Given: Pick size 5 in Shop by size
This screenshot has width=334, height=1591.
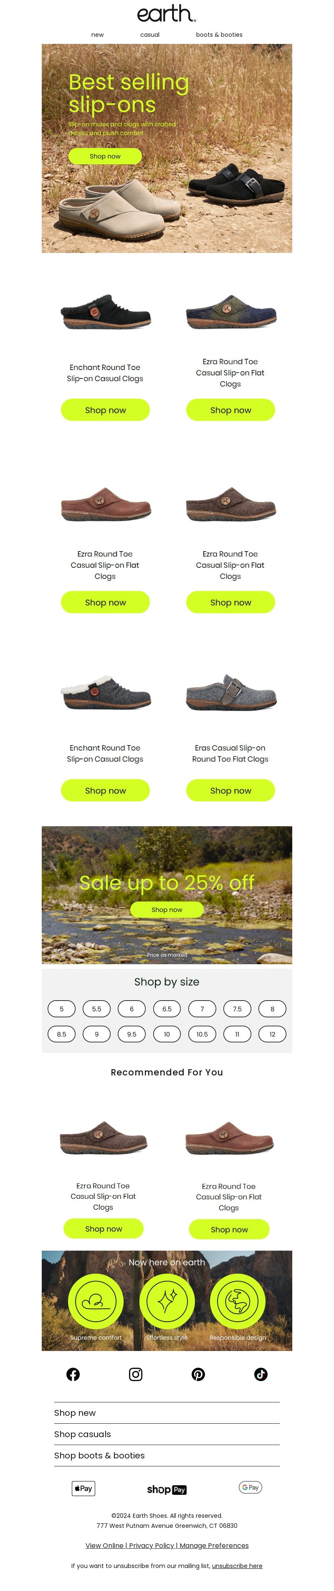Looking at the screenshot, I should (62, 1009).
